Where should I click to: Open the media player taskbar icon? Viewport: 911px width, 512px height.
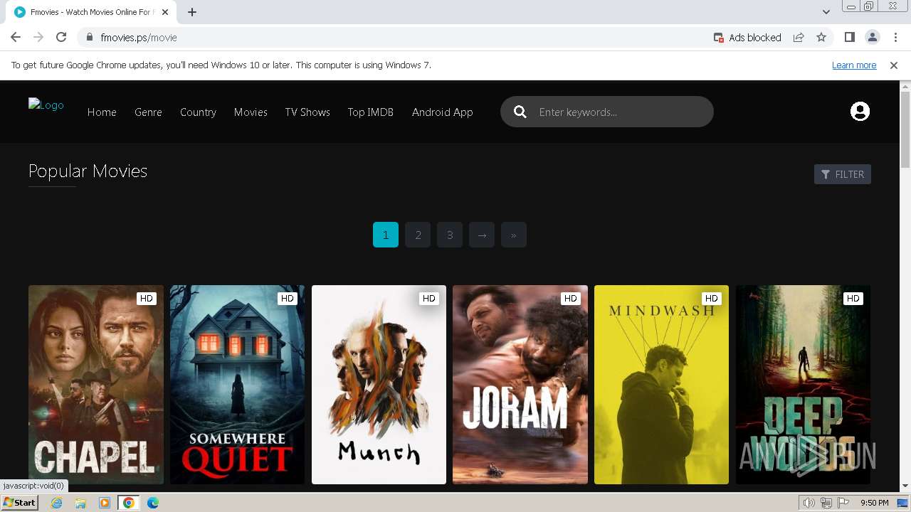pos(105,503)
